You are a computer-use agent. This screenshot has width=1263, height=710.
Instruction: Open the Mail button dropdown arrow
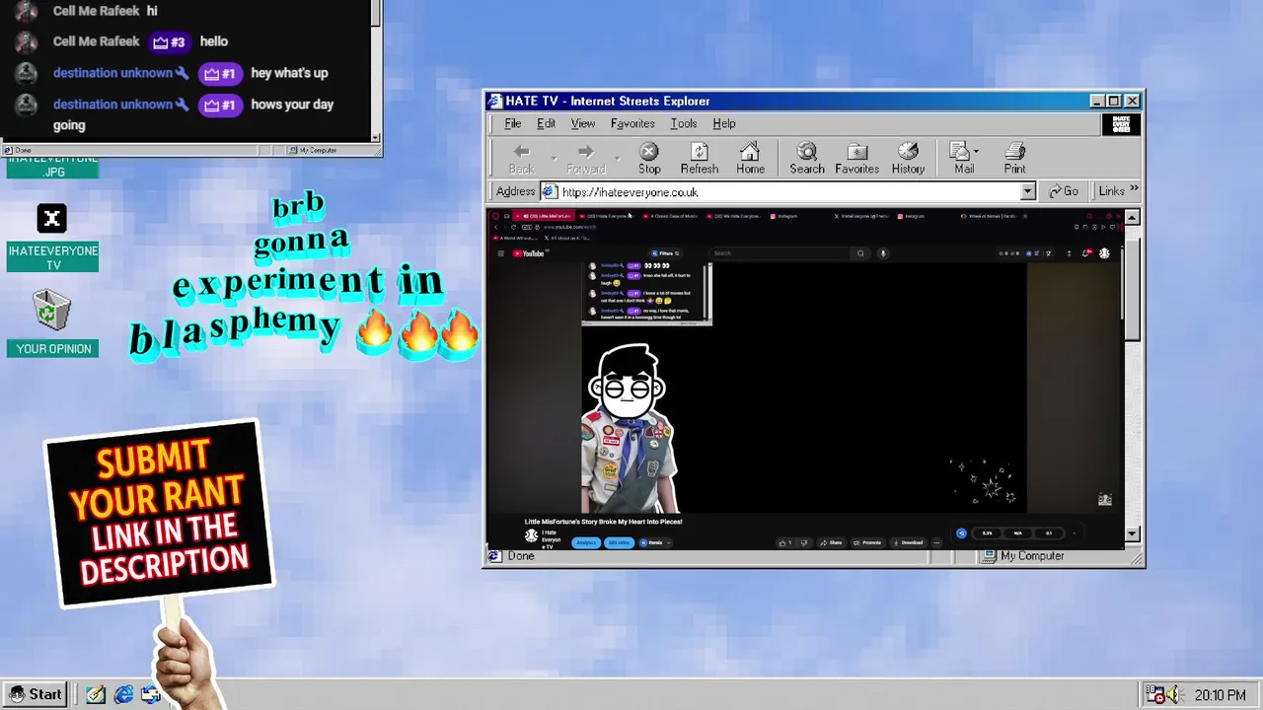976,152
